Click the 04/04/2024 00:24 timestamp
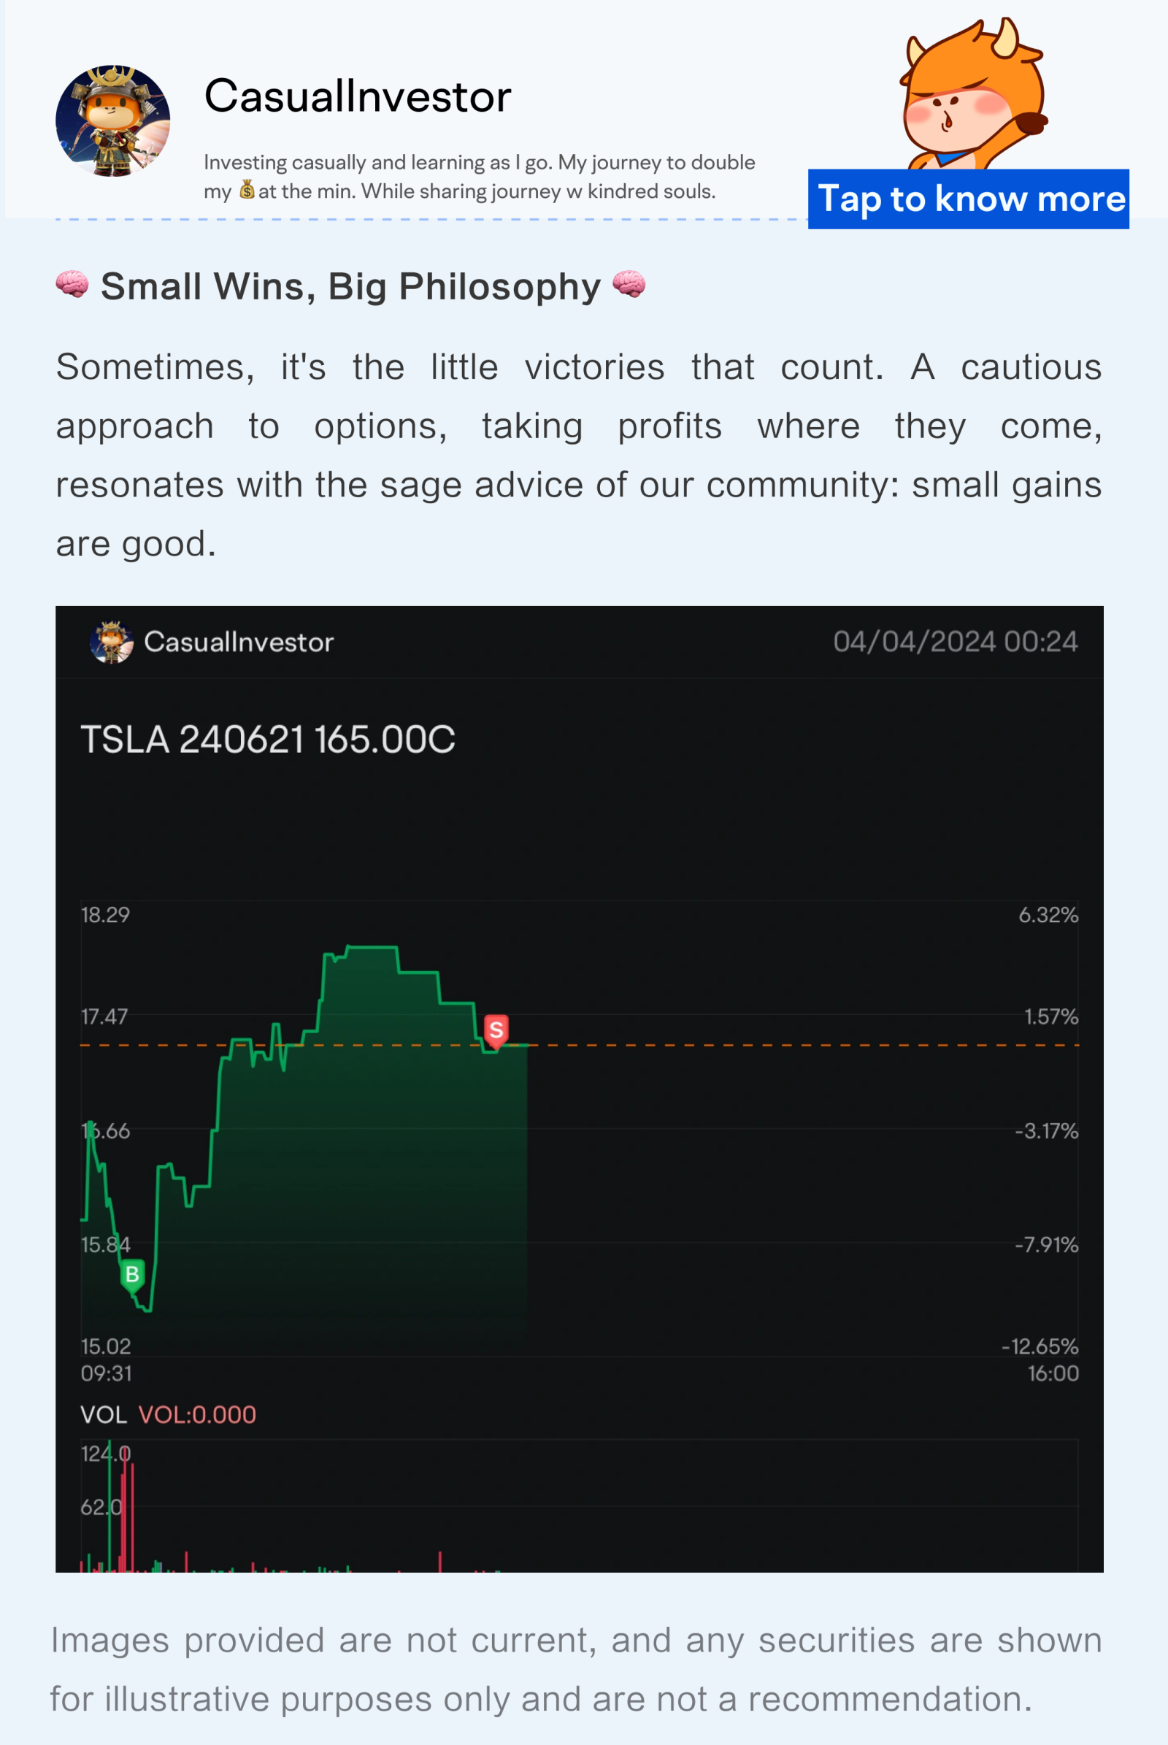The height and width of the screenshot is (1745, 1168). [955, 642]
